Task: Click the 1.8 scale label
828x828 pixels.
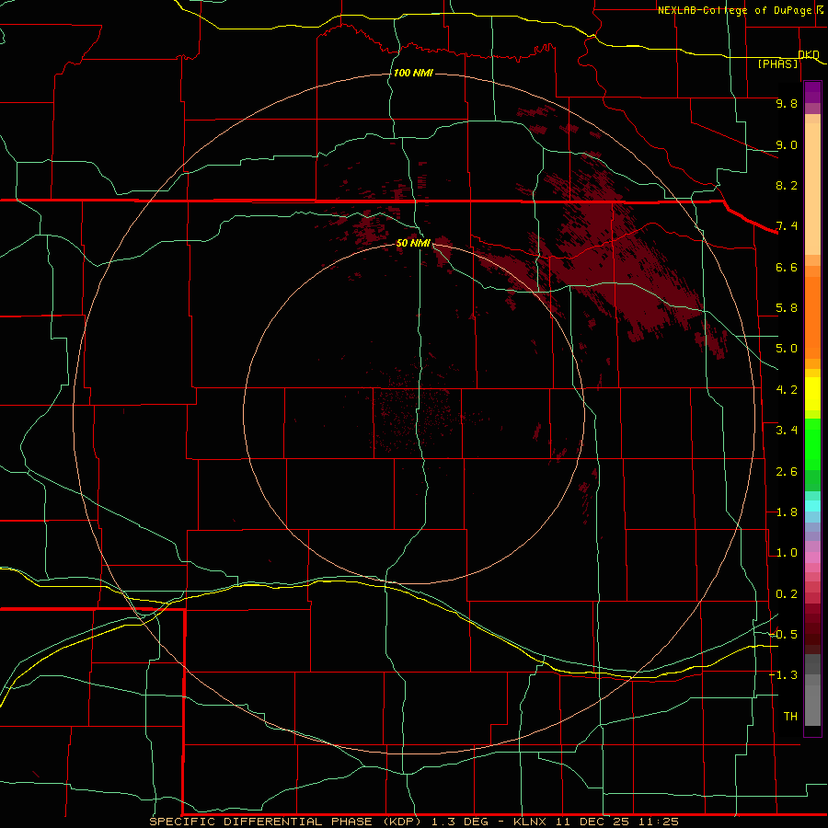Action: click(787, 512)
